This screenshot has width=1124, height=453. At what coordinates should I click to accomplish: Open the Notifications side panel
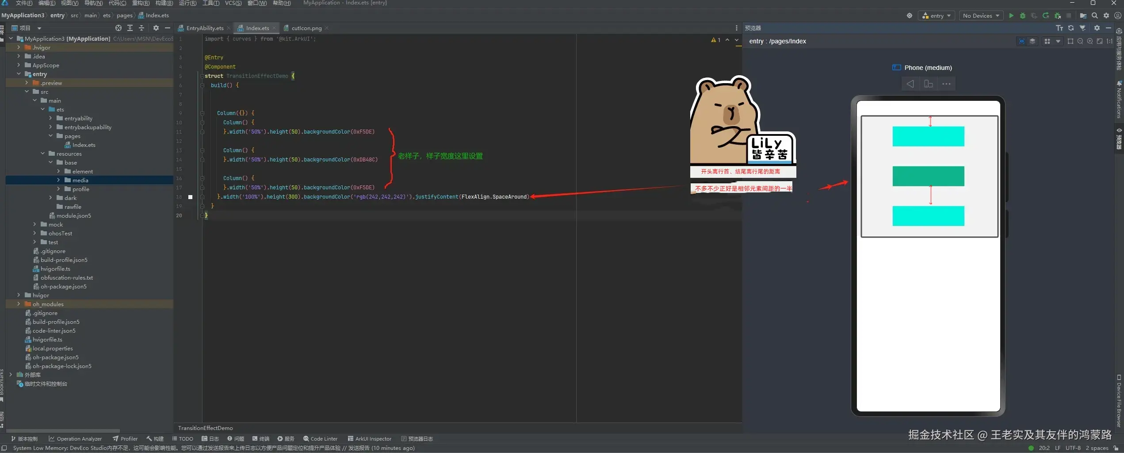(x=1119, y=100)
